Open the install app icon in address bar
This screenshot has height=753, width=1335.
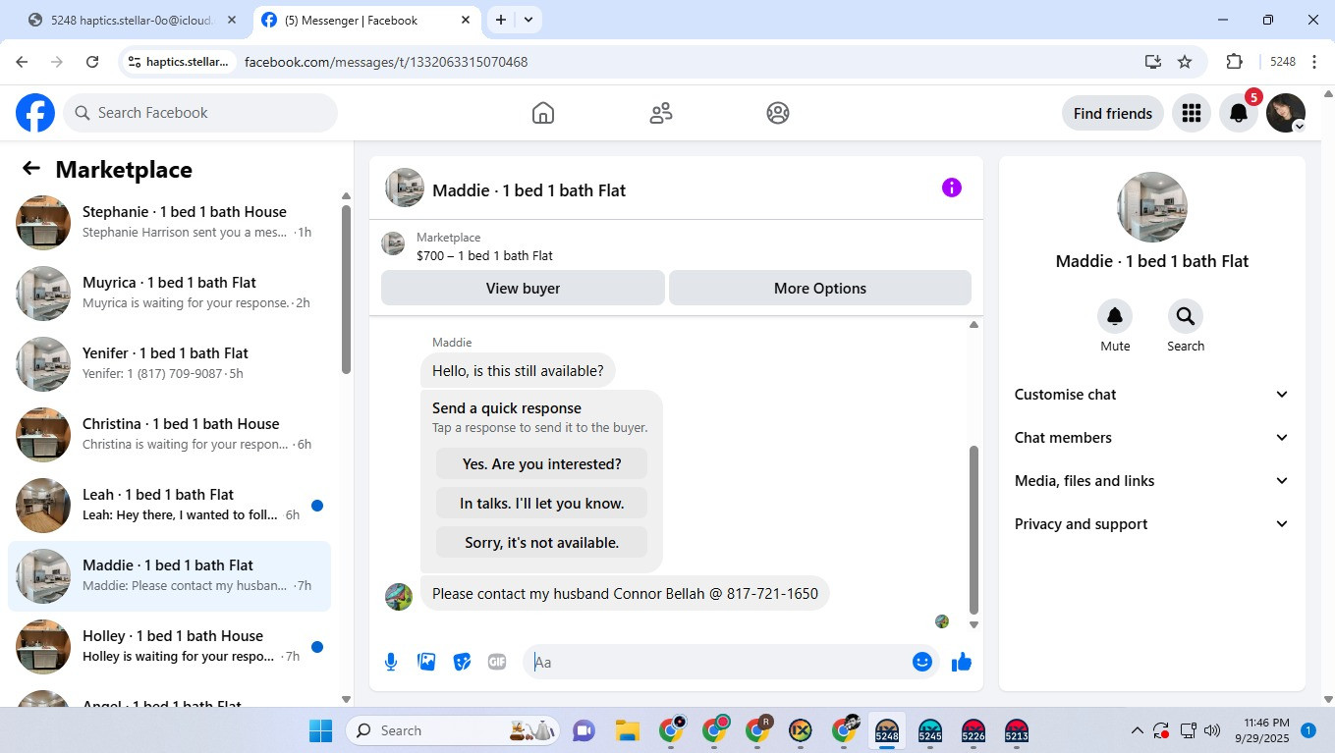pos(1153,62)
